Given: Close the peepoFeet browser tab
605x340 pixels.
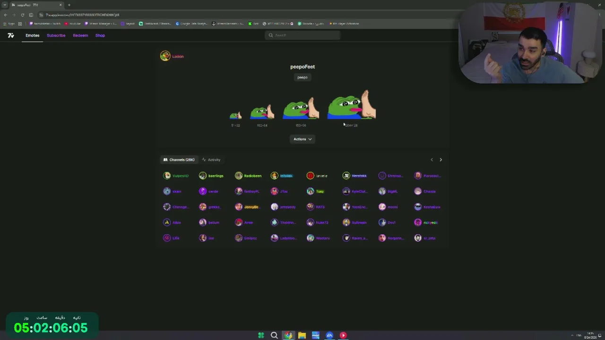Looking at the screenshot, I should tap(60, 5).
